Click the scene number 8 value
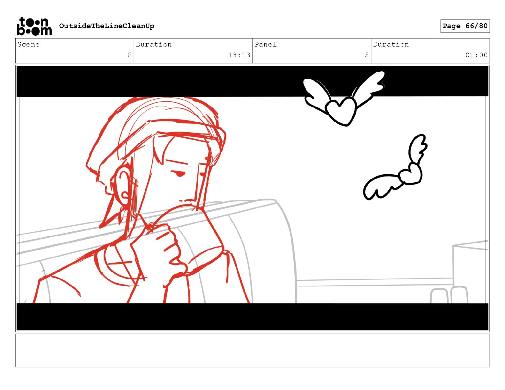 pos(130,55)
